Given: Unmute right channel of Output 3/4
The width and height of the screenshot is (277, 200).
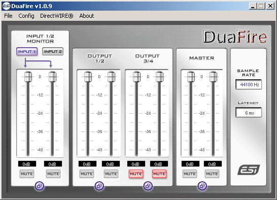Looking at the screenshot, I should click(x=159, y=174).
